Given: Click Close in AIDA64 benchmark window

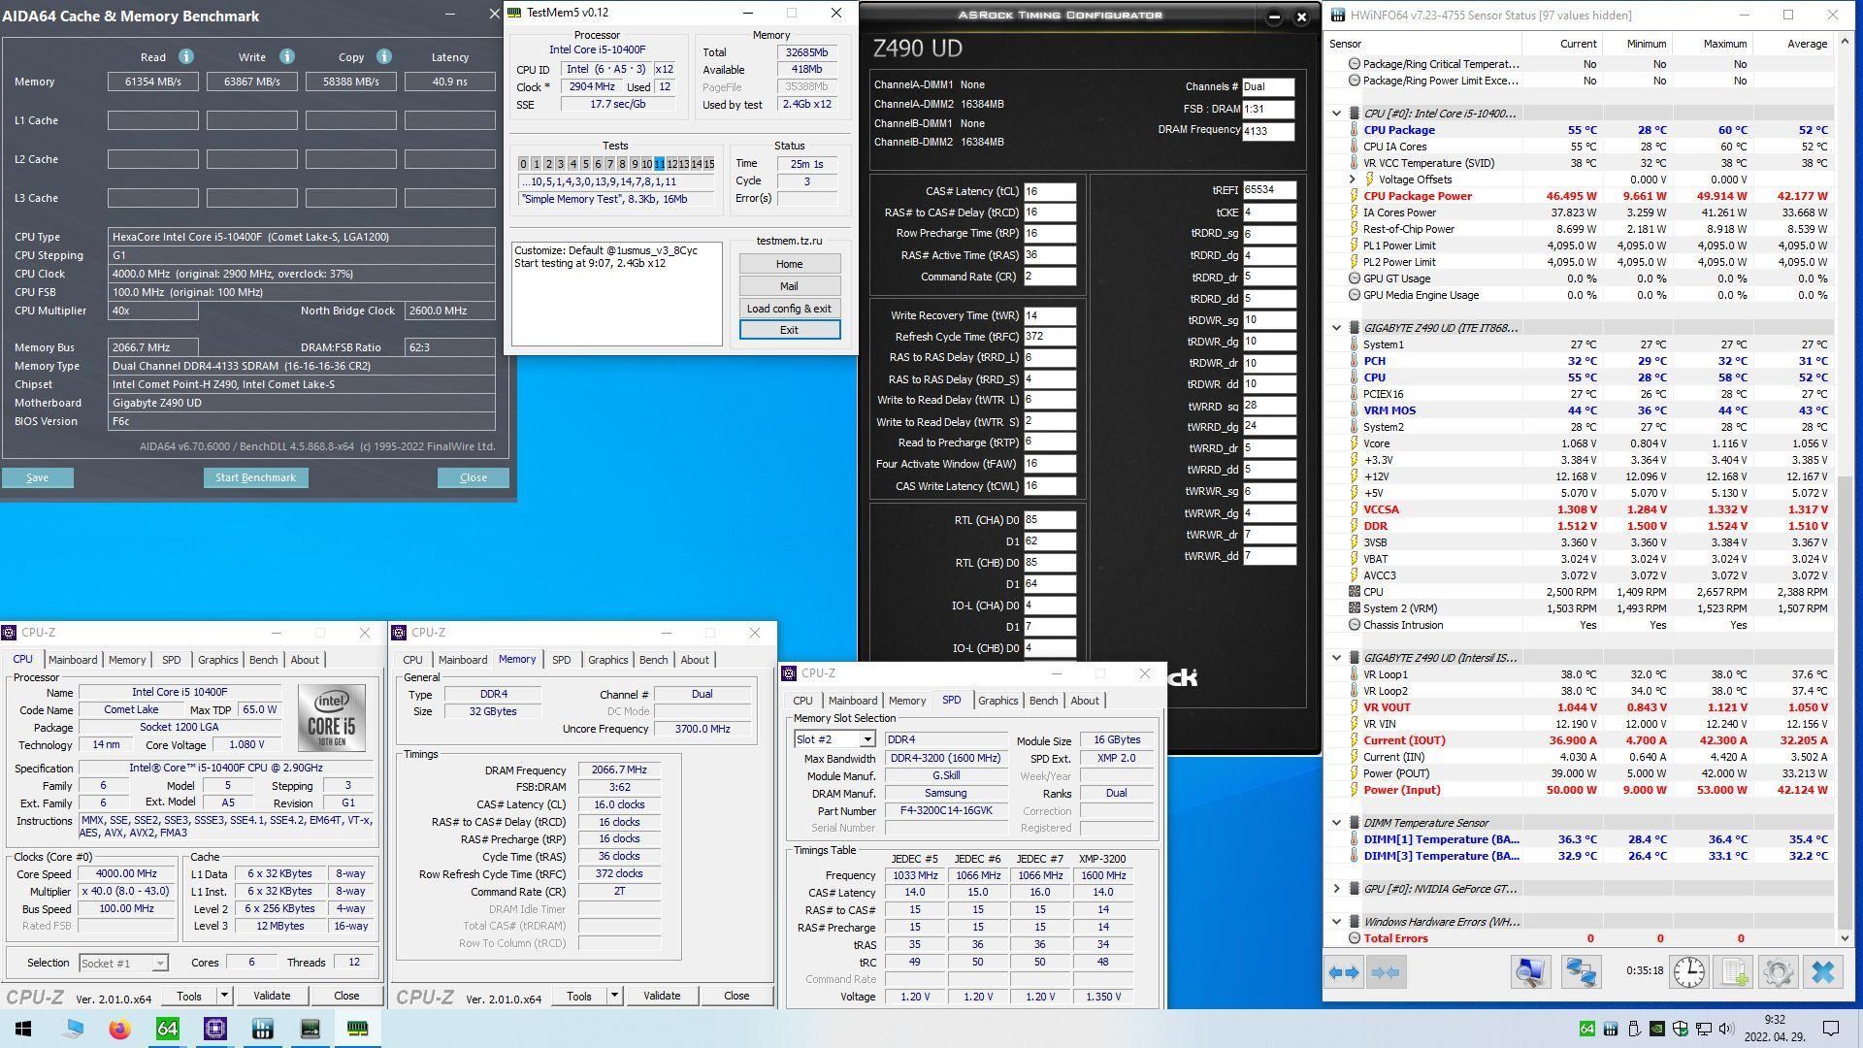Looking at the screenshot, I should (473, 477).
